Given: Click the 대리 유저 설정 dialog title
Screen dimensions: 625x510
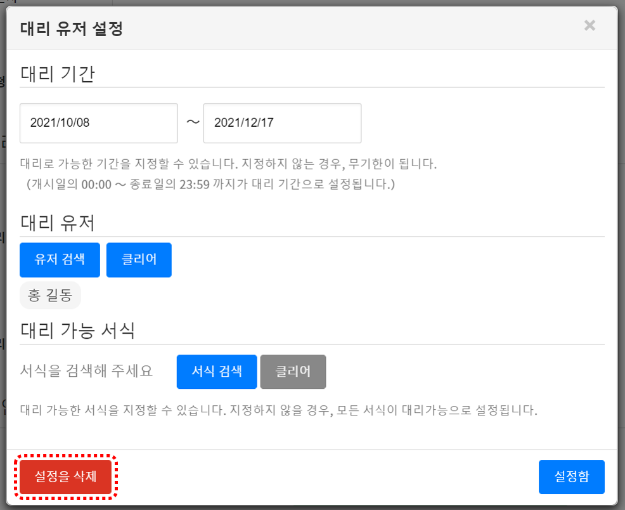Looking at the screenshot, I should click(x=71, y=29).
